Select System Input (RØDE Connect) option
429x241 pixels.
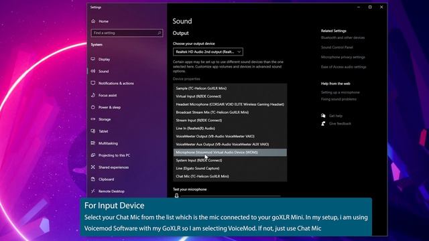click(x=230, y=160)
